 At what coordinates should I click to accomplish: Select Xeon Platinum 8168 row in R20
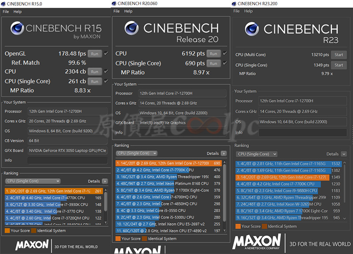pos(169,184)
